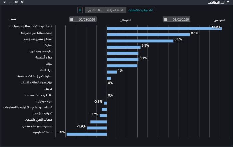Open the hamburger menu beside أداء القطاعات
The height and width of the screenshot is (147, 233).
click(x=228, y=2)
